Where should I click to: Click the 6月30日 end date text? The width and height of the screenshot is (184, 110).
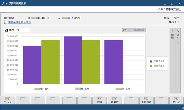coord(77,18)
